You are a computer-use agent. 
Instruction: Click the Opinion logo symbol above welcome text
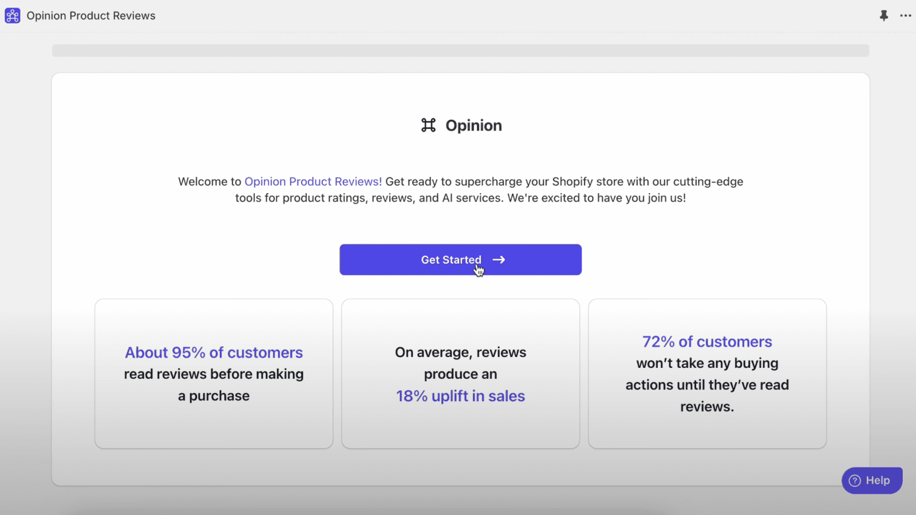click(428, 125)
